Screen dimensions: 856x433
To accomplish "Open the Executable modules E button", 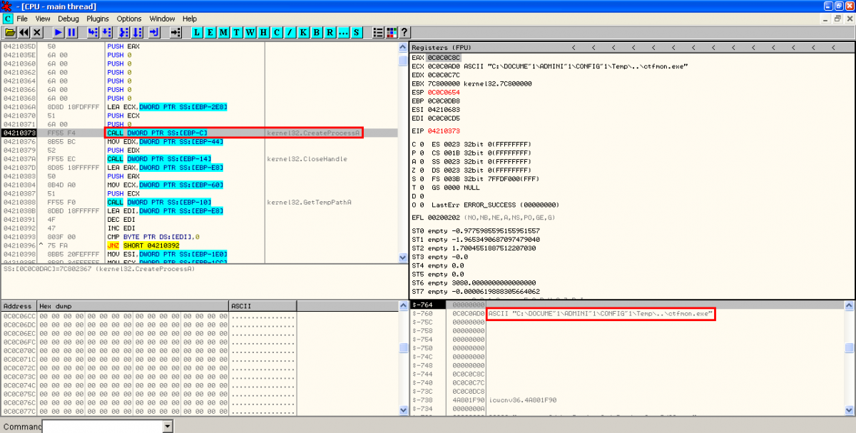I will [210, 33].
